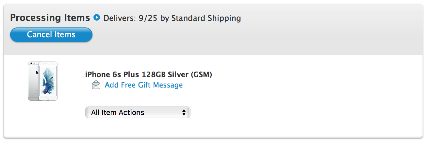Click the silver iPhone back showing the Apple logo
Screen dimensions: 428x147
(x=33, y=80)
